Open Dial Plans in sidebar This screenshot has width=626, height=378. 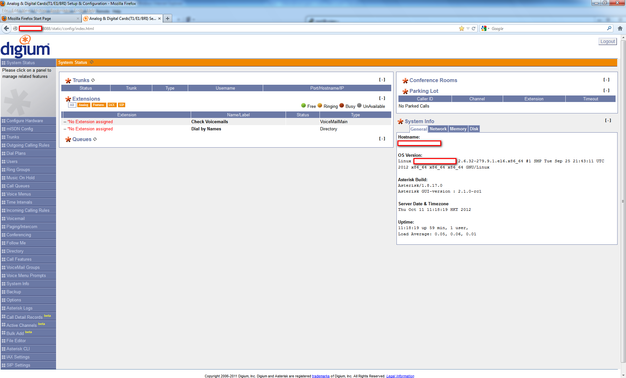click(x=28, y=153)
